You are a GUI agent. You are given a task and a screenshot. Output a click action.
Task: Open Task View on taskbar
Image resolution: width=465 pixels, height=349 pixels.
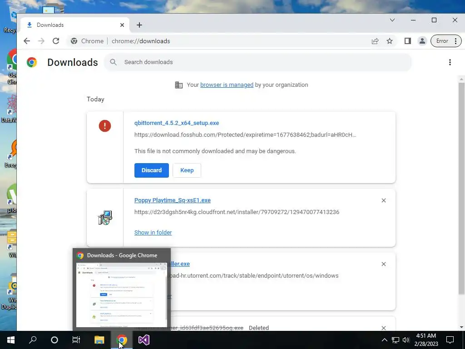click(76, 340)
